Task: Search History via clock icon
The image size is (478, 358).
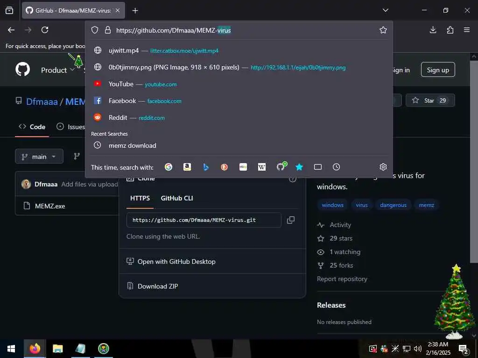Action: tap(336, 167)
